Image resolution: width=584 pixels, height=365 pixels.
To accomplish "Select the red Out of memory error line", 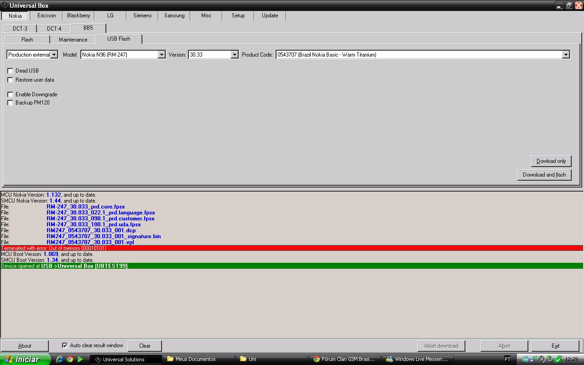I will [292, 248].
